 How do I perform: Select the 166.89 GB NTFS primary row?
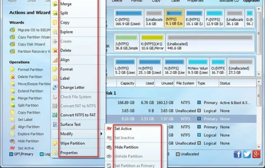(x=181, y=103)
